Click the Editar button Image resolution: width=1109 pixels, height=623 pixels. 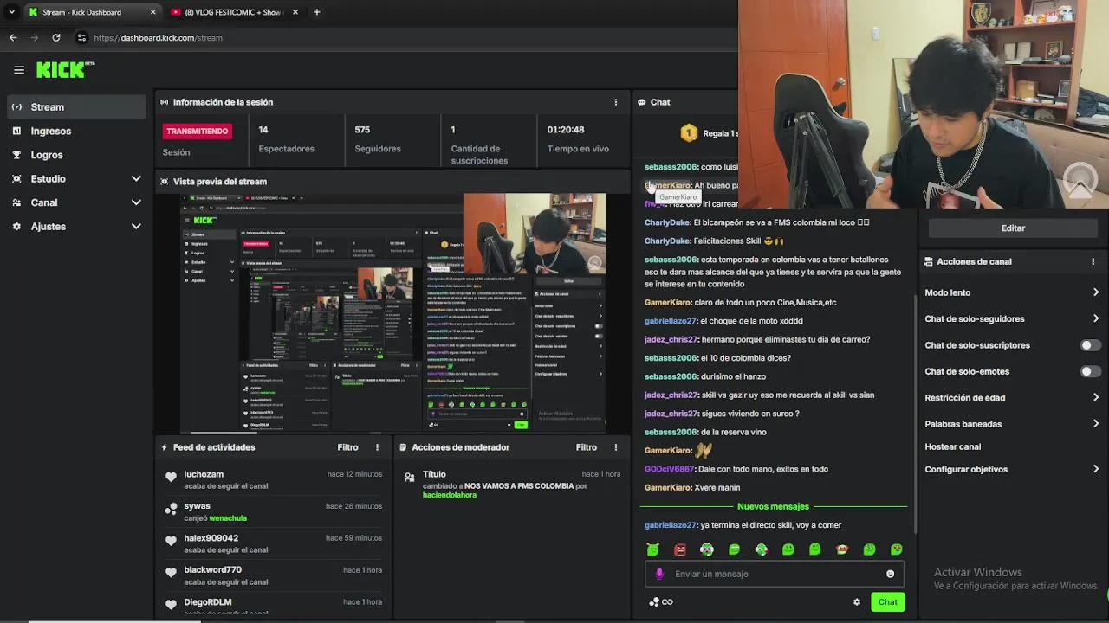(x=1013, y=228)
